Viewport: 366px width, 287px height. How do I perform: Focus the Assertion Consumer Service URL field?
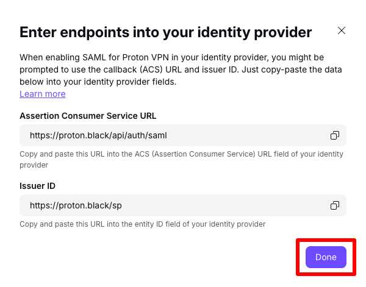click(183, 135)
